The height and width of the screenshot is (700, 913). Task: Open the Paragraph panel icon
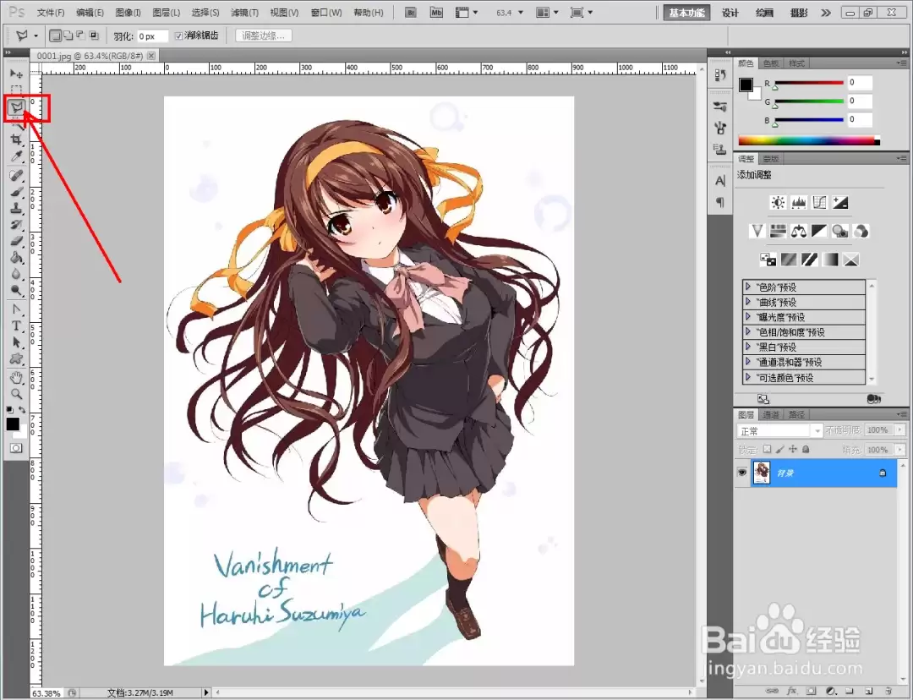[720, 202]
